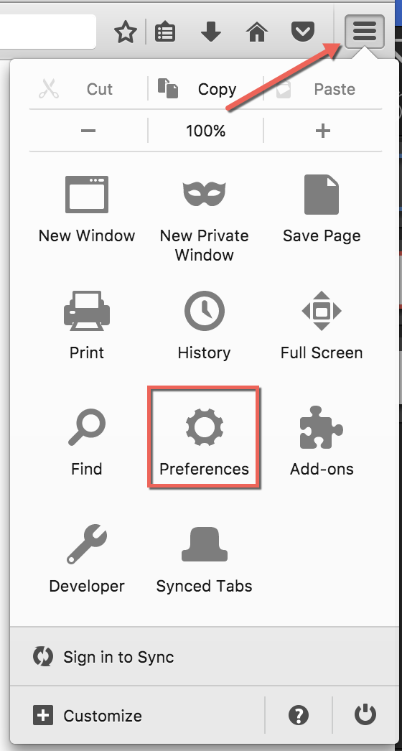This screenshot has height=751, width=402.
Task: Open the Downloads arrow icon
Action: pos(211,32)
